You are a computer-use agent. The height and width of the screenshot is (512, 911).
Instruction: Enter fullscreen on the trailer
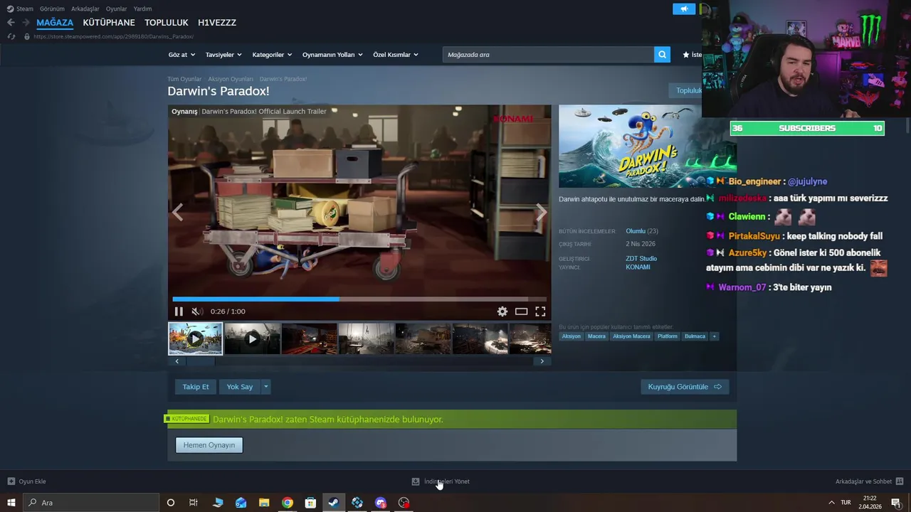coord(540,311)
